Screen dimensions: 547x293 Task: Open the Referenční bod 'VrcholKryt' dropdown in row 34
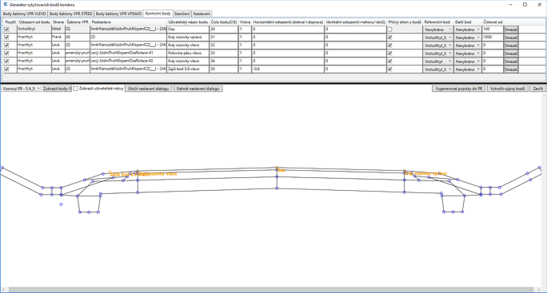(437, 61)
